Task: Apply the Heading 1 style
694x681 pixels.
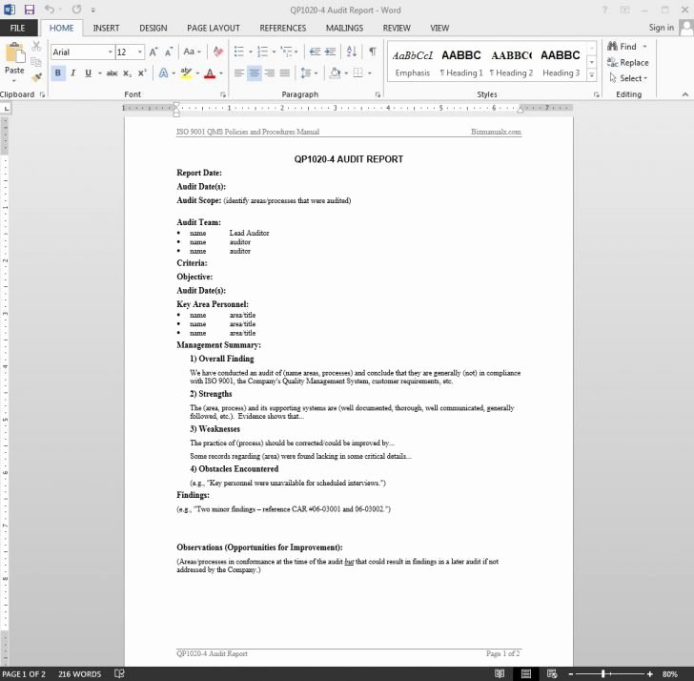Action: tap(461, 62)
